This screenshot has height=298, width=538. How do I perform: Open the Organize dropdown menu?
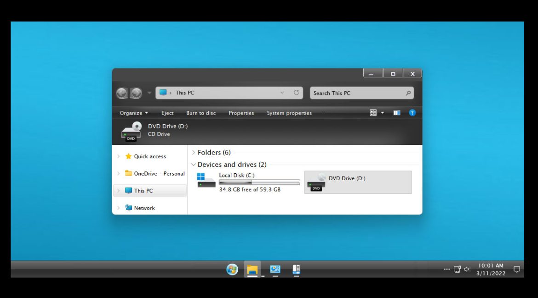pos(134,113)
